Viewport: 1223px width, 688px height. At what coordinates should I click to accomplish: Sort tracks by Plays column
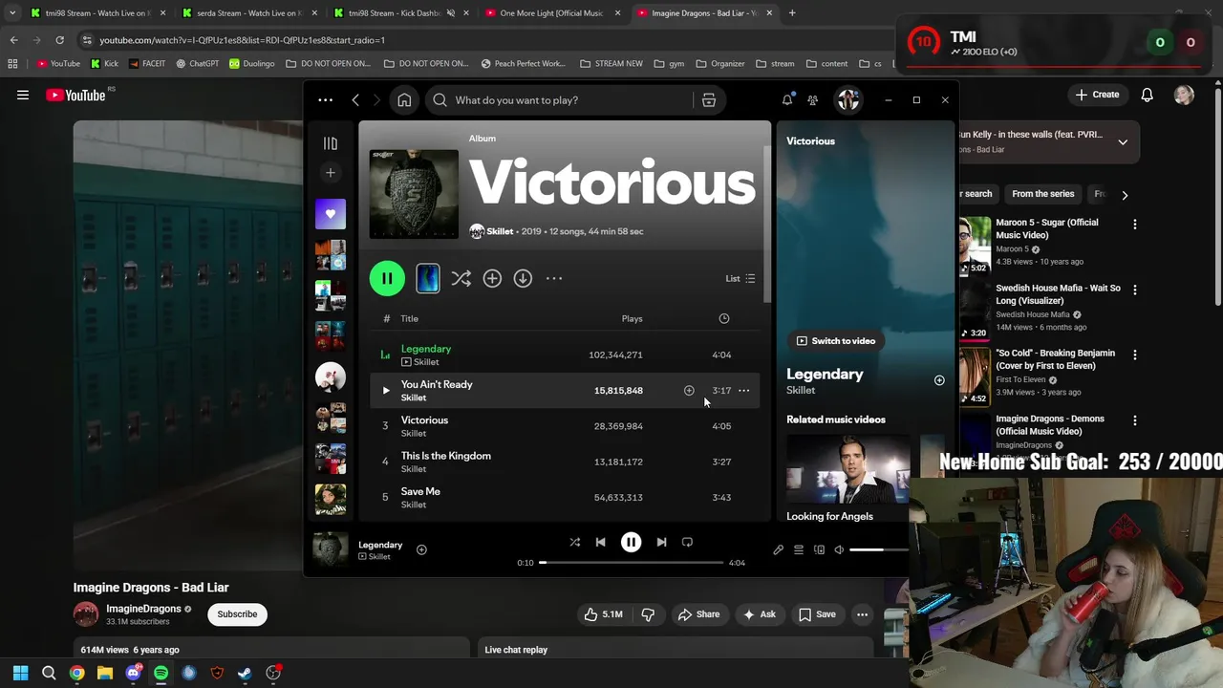[x=632, y=318]
